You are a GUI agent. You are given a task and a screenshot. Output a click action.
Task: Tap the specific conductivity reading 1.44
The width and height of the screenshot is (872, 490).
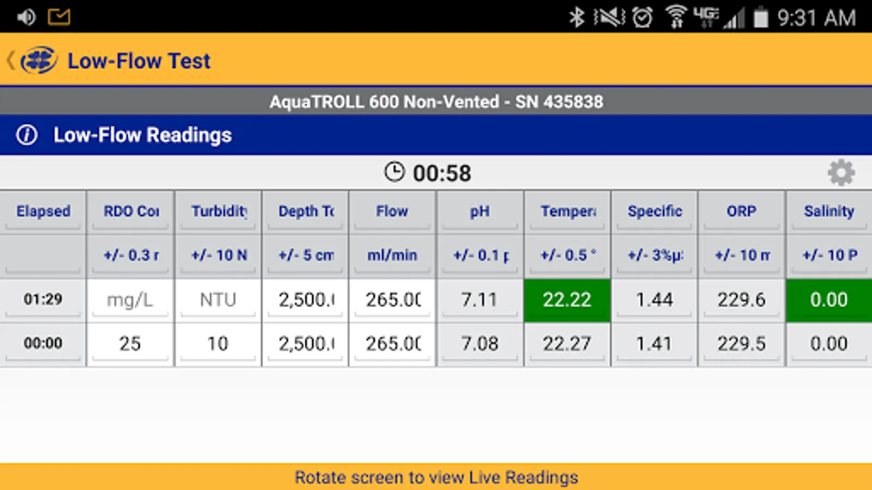pos(655,300)
